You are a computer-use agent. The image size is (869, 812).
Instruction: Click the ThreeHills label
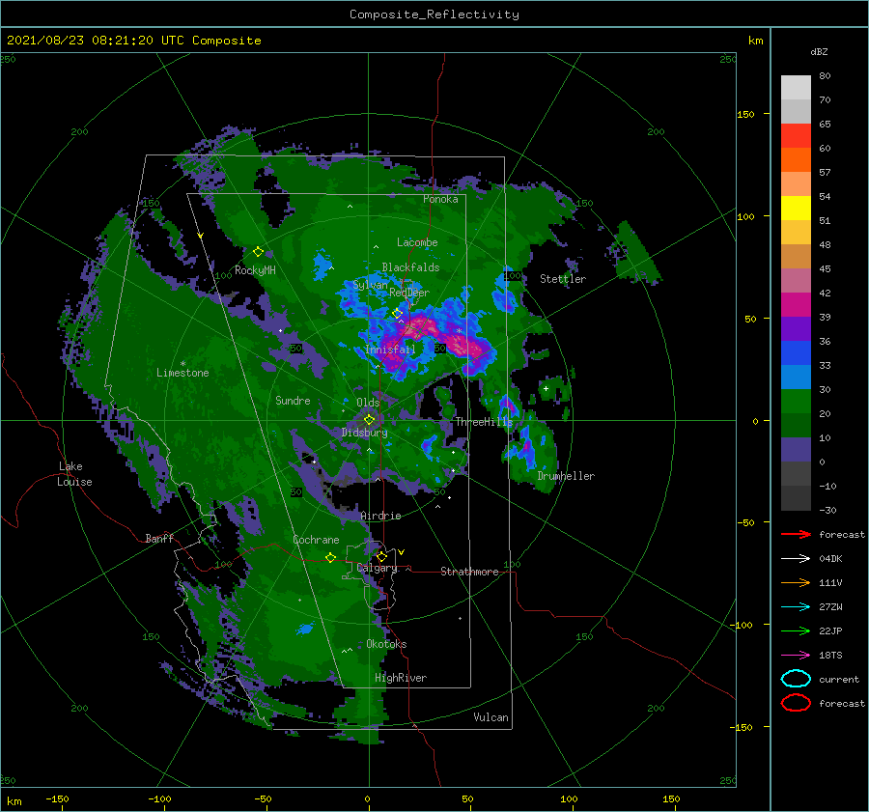(484, 422)
